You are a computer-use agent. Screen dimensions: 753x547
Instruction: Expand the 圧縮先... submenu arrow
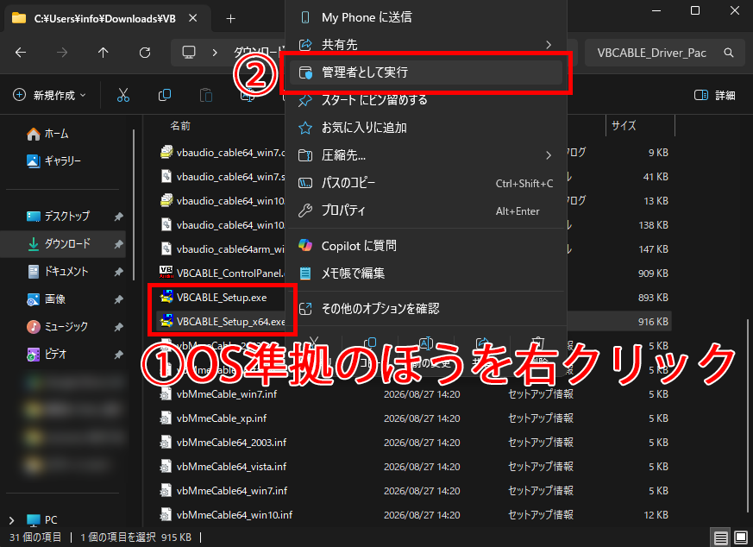point(549,155)
